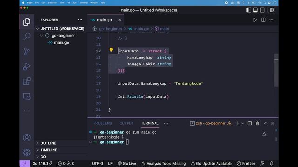Open the Accounts menu
The height and width of the screenshot is (167, 298).
pyautogui.click(x=27, y=138)
